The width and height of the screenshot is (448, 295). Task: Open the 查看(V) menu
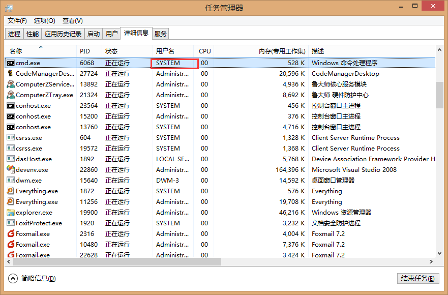pyautogui.click(x=73, y=20)
